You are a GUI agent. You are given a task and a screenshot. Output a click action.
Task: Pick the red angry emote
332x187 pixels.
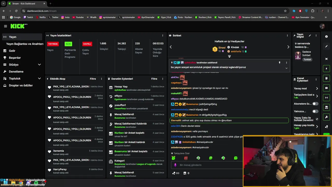click(186, 158)
